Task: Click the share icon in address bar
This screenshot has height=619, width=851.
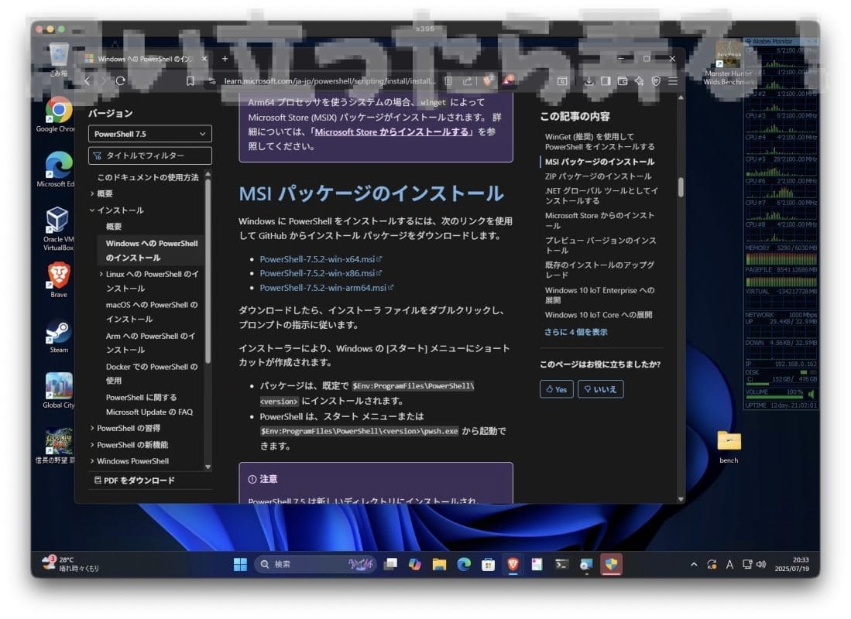Action: pyautogui.click(x=468, y=80)
